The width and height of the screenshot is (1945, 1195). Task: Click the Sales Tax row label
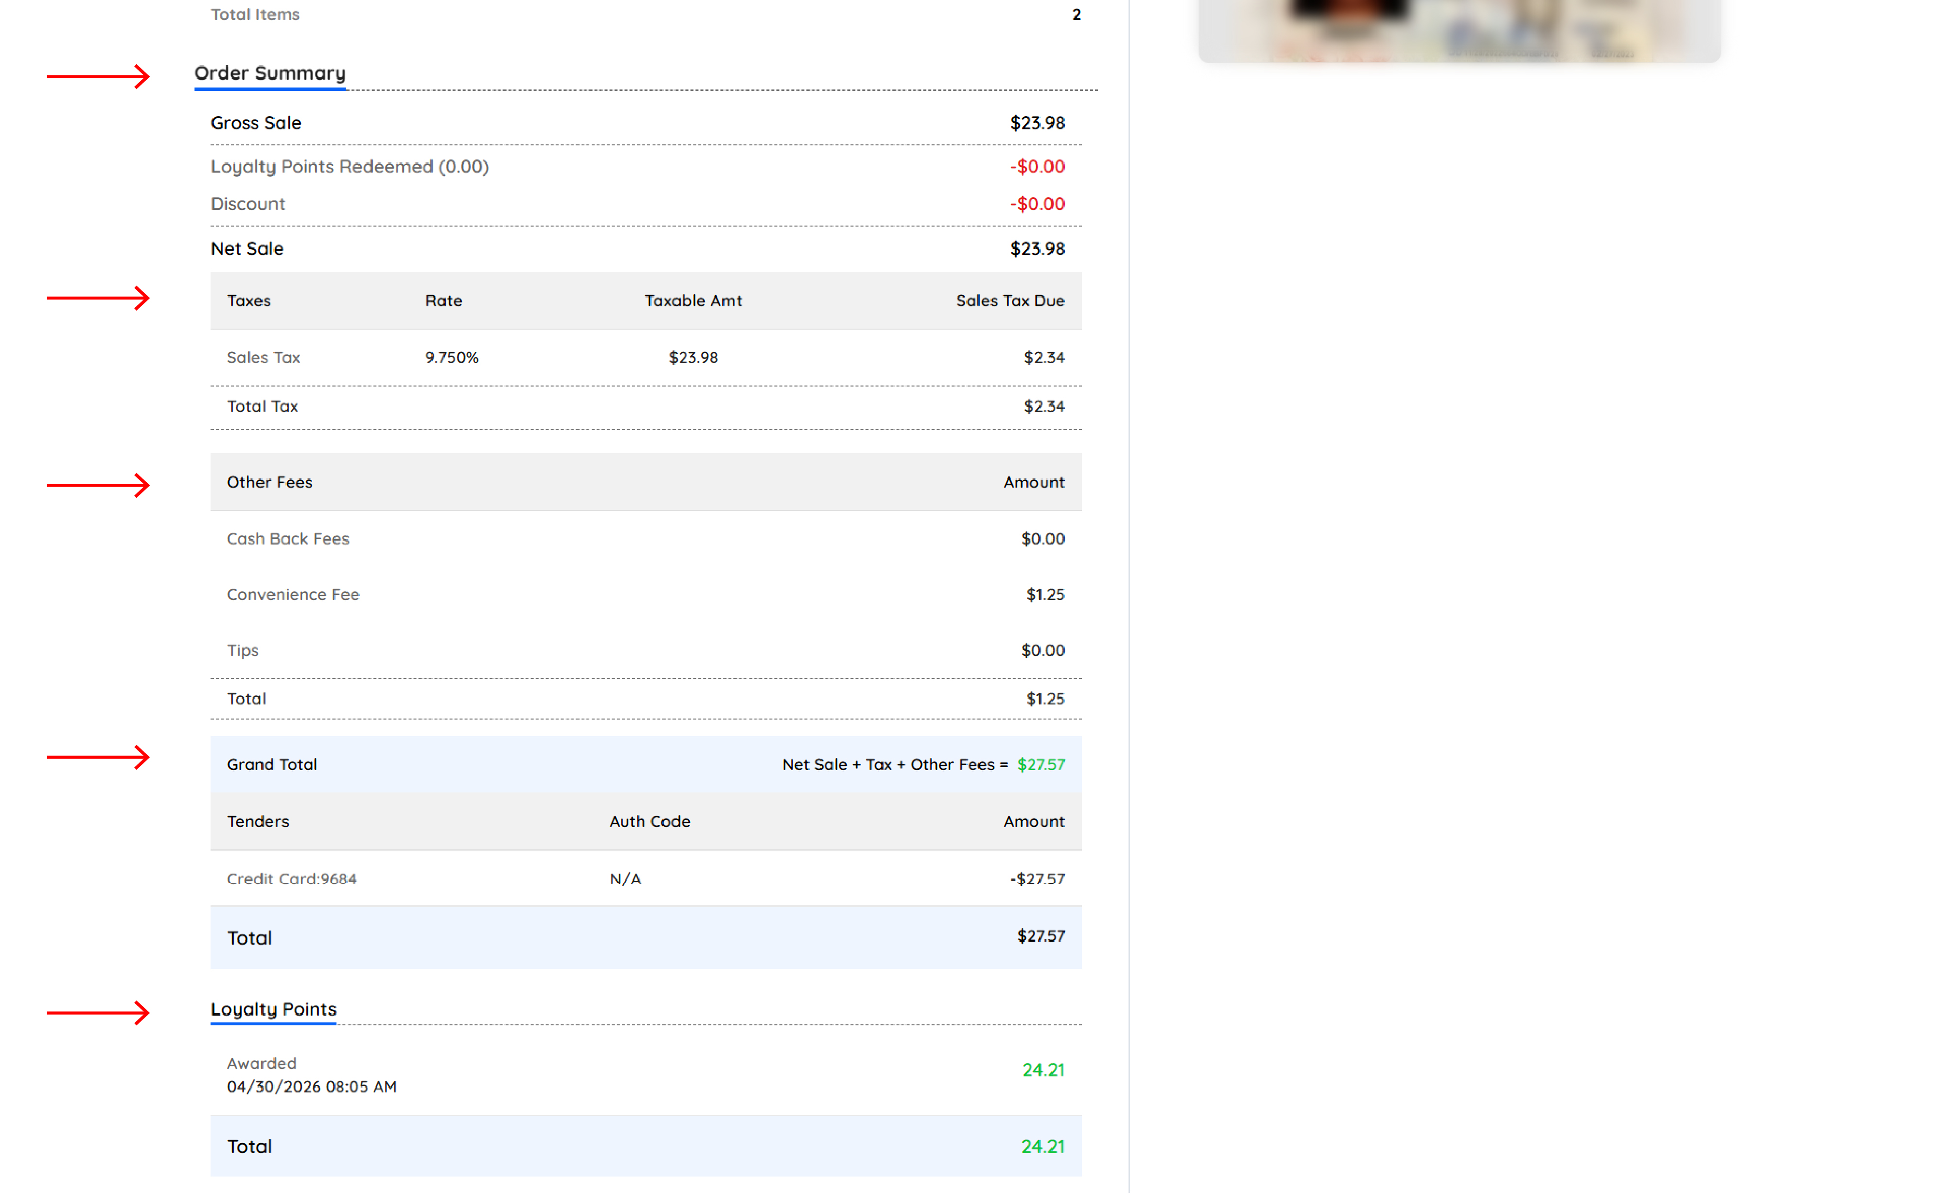263,358
